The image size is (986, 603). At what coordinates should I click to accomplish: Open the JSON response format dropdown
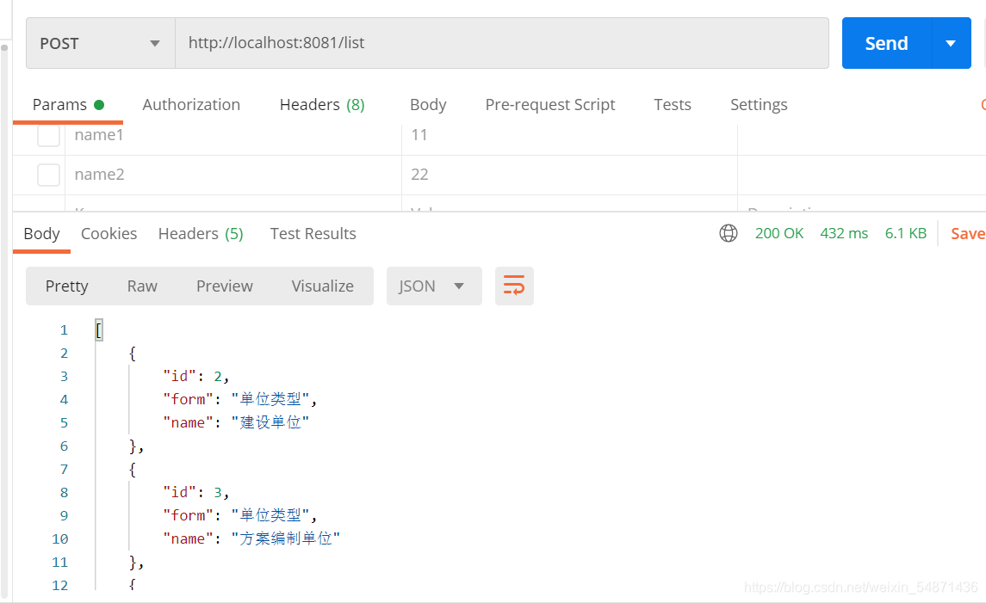(x=433, y=286)
